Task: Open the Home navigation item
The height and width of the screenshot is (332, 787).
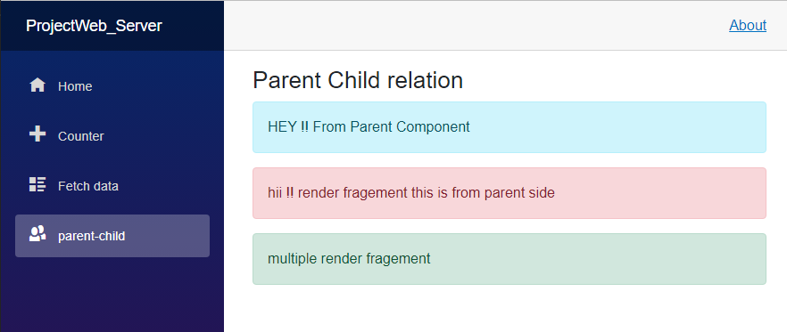Action: click(x=112, y=86)
